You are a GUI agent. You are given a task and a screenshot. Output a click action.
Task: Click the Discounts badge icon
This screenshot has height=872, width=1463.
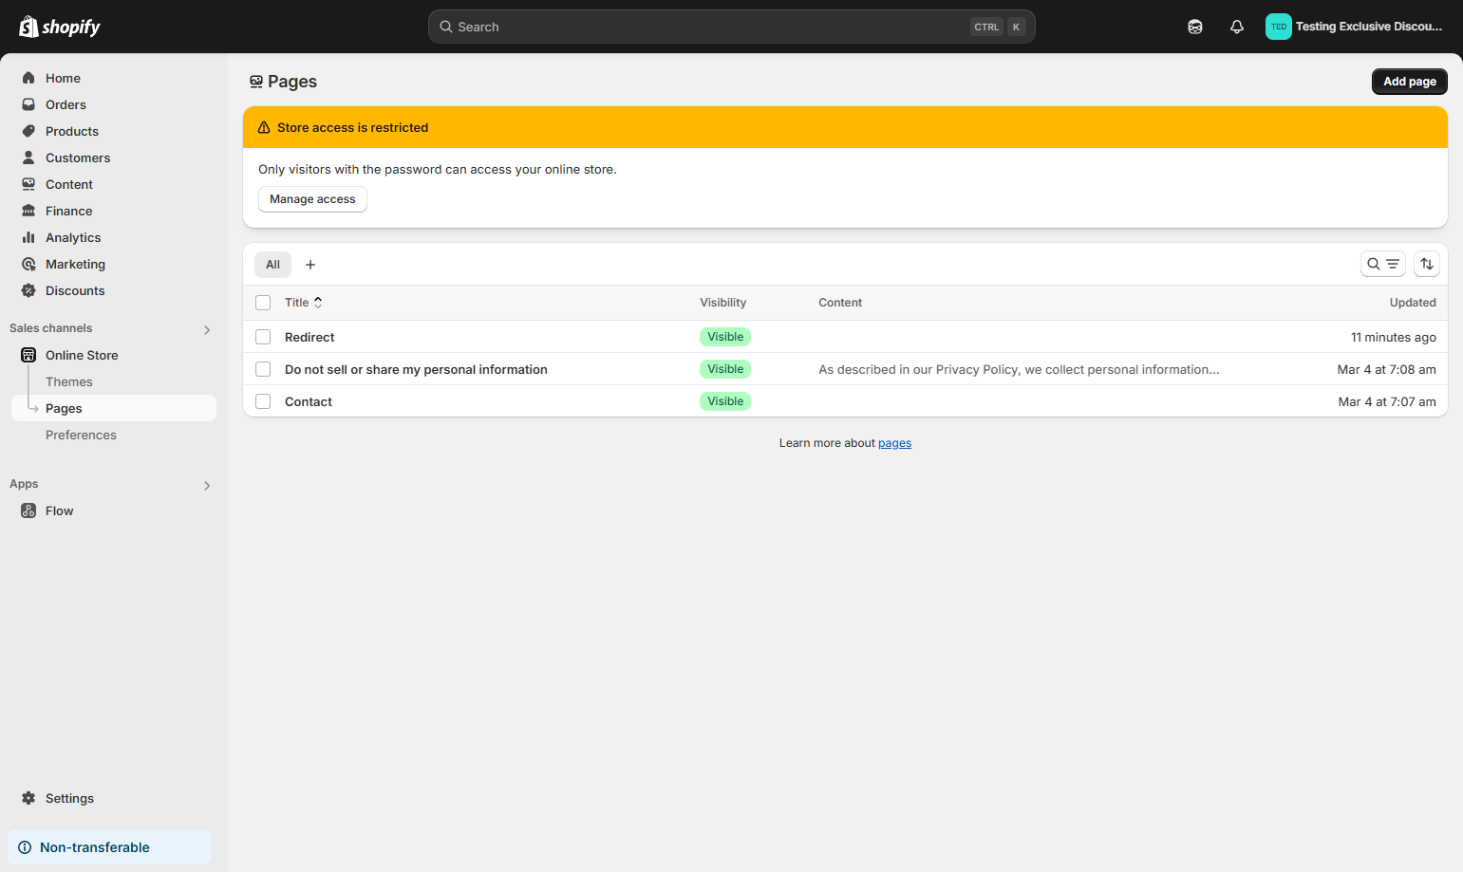(x=28, y=290)
